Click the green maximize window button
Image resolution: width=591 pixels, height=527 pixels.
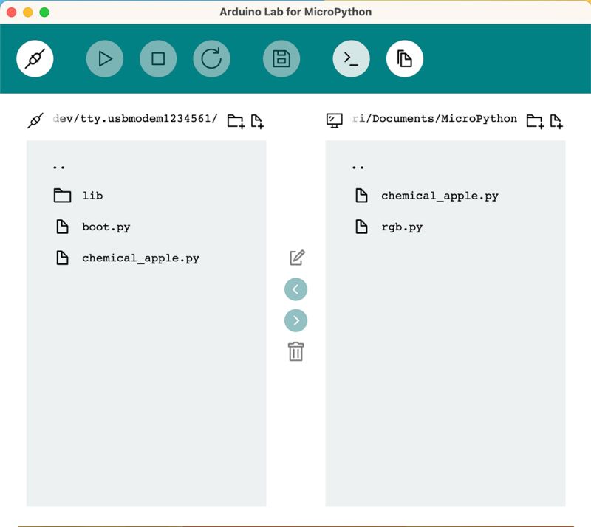click(44, 13)
